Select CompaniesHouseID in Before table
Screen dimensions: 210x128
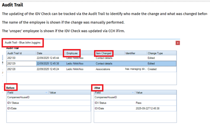pos(18,97)
